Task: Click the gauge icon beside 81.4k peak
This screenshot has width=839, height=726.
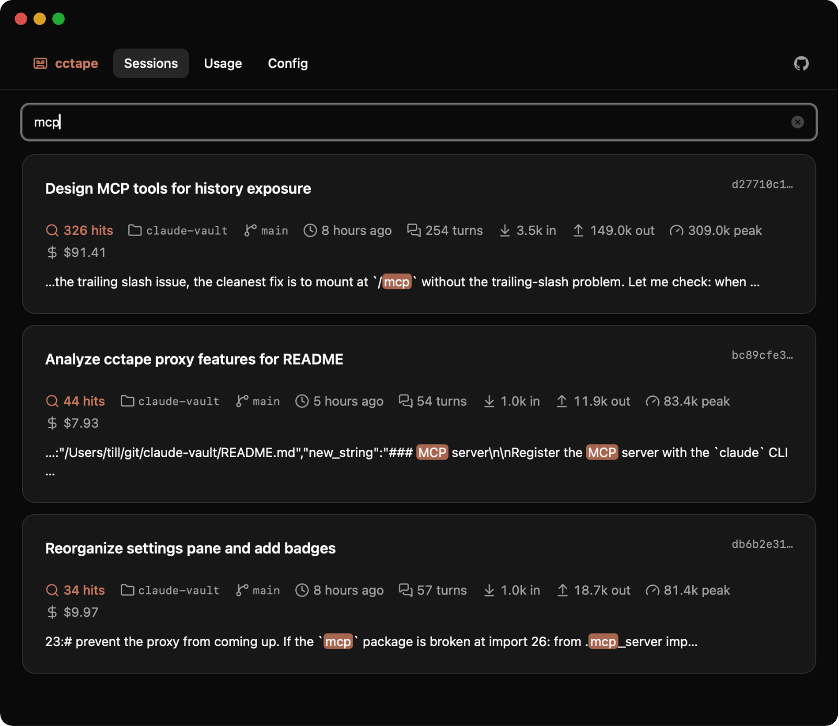Action: click(652, 590)
